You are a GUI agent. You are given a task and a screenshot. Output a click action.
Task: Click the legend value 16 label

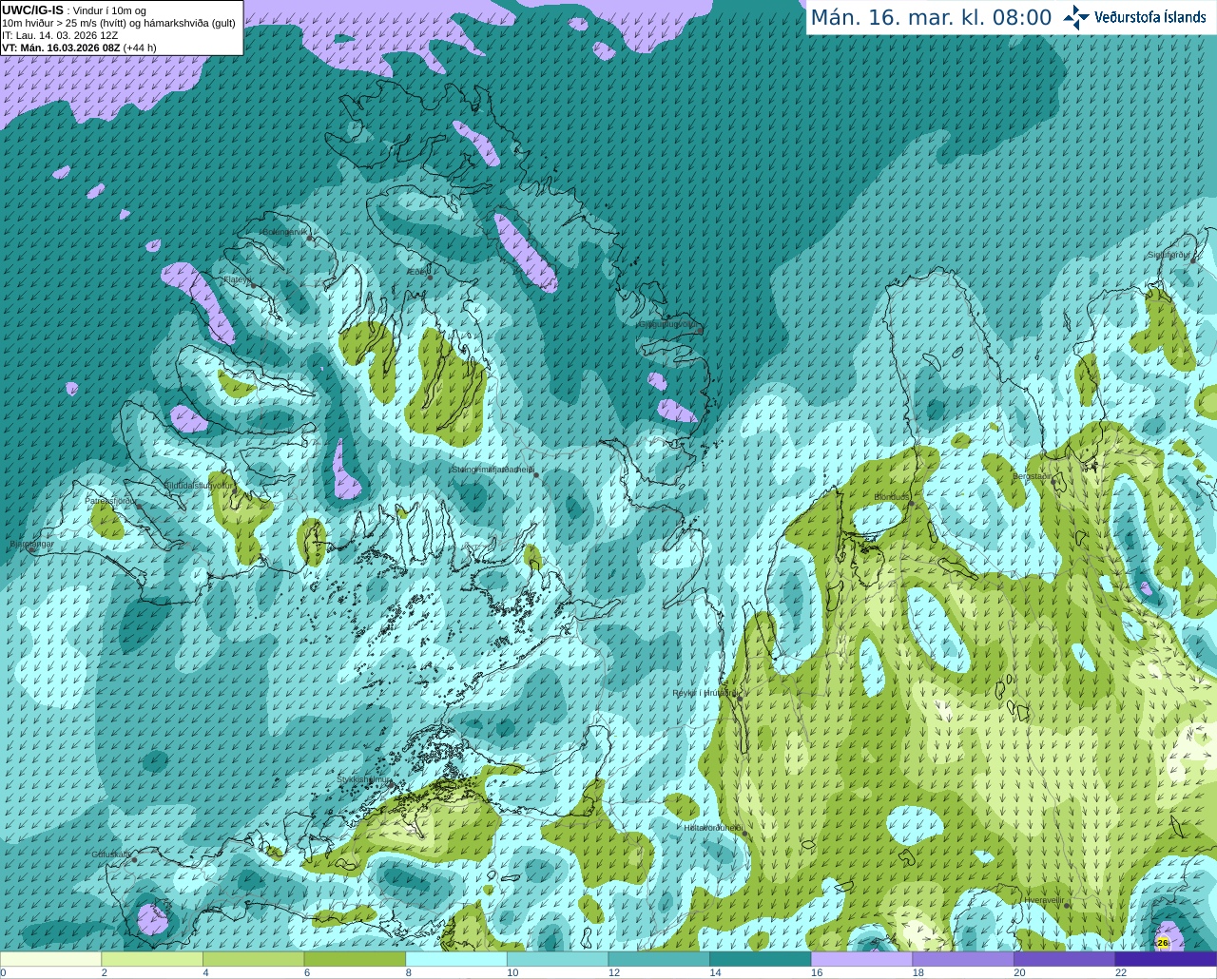click(x=817, y=972)
